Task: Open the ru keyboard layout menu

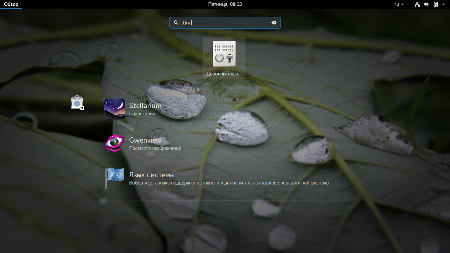Action: click(399, 4)
